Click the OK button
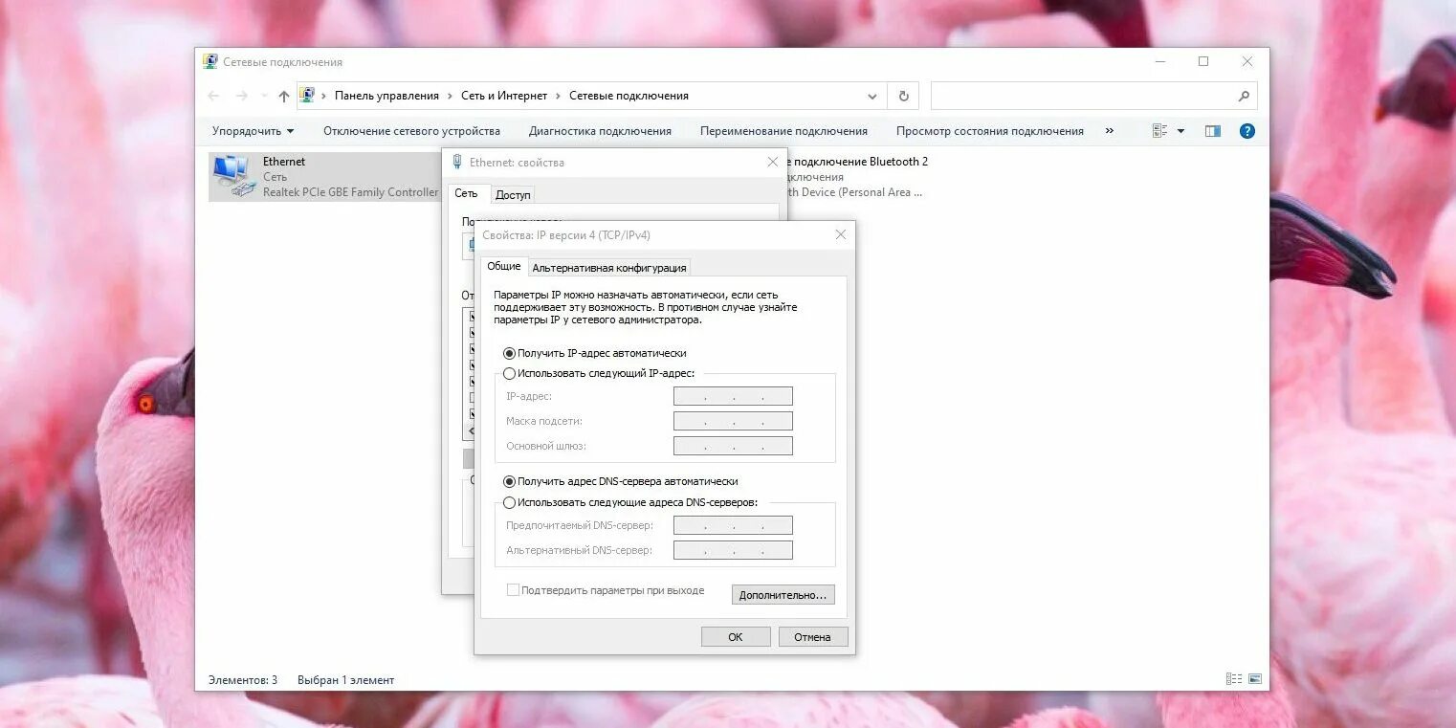Image resolution: width=1456 pixels, height=728 pixels. tap(736, 637)
